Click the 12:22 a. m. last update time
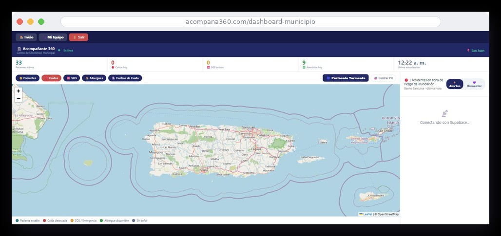Image resolution: width=501 pixels, height=236 pixels. click(x=412, y=63)
